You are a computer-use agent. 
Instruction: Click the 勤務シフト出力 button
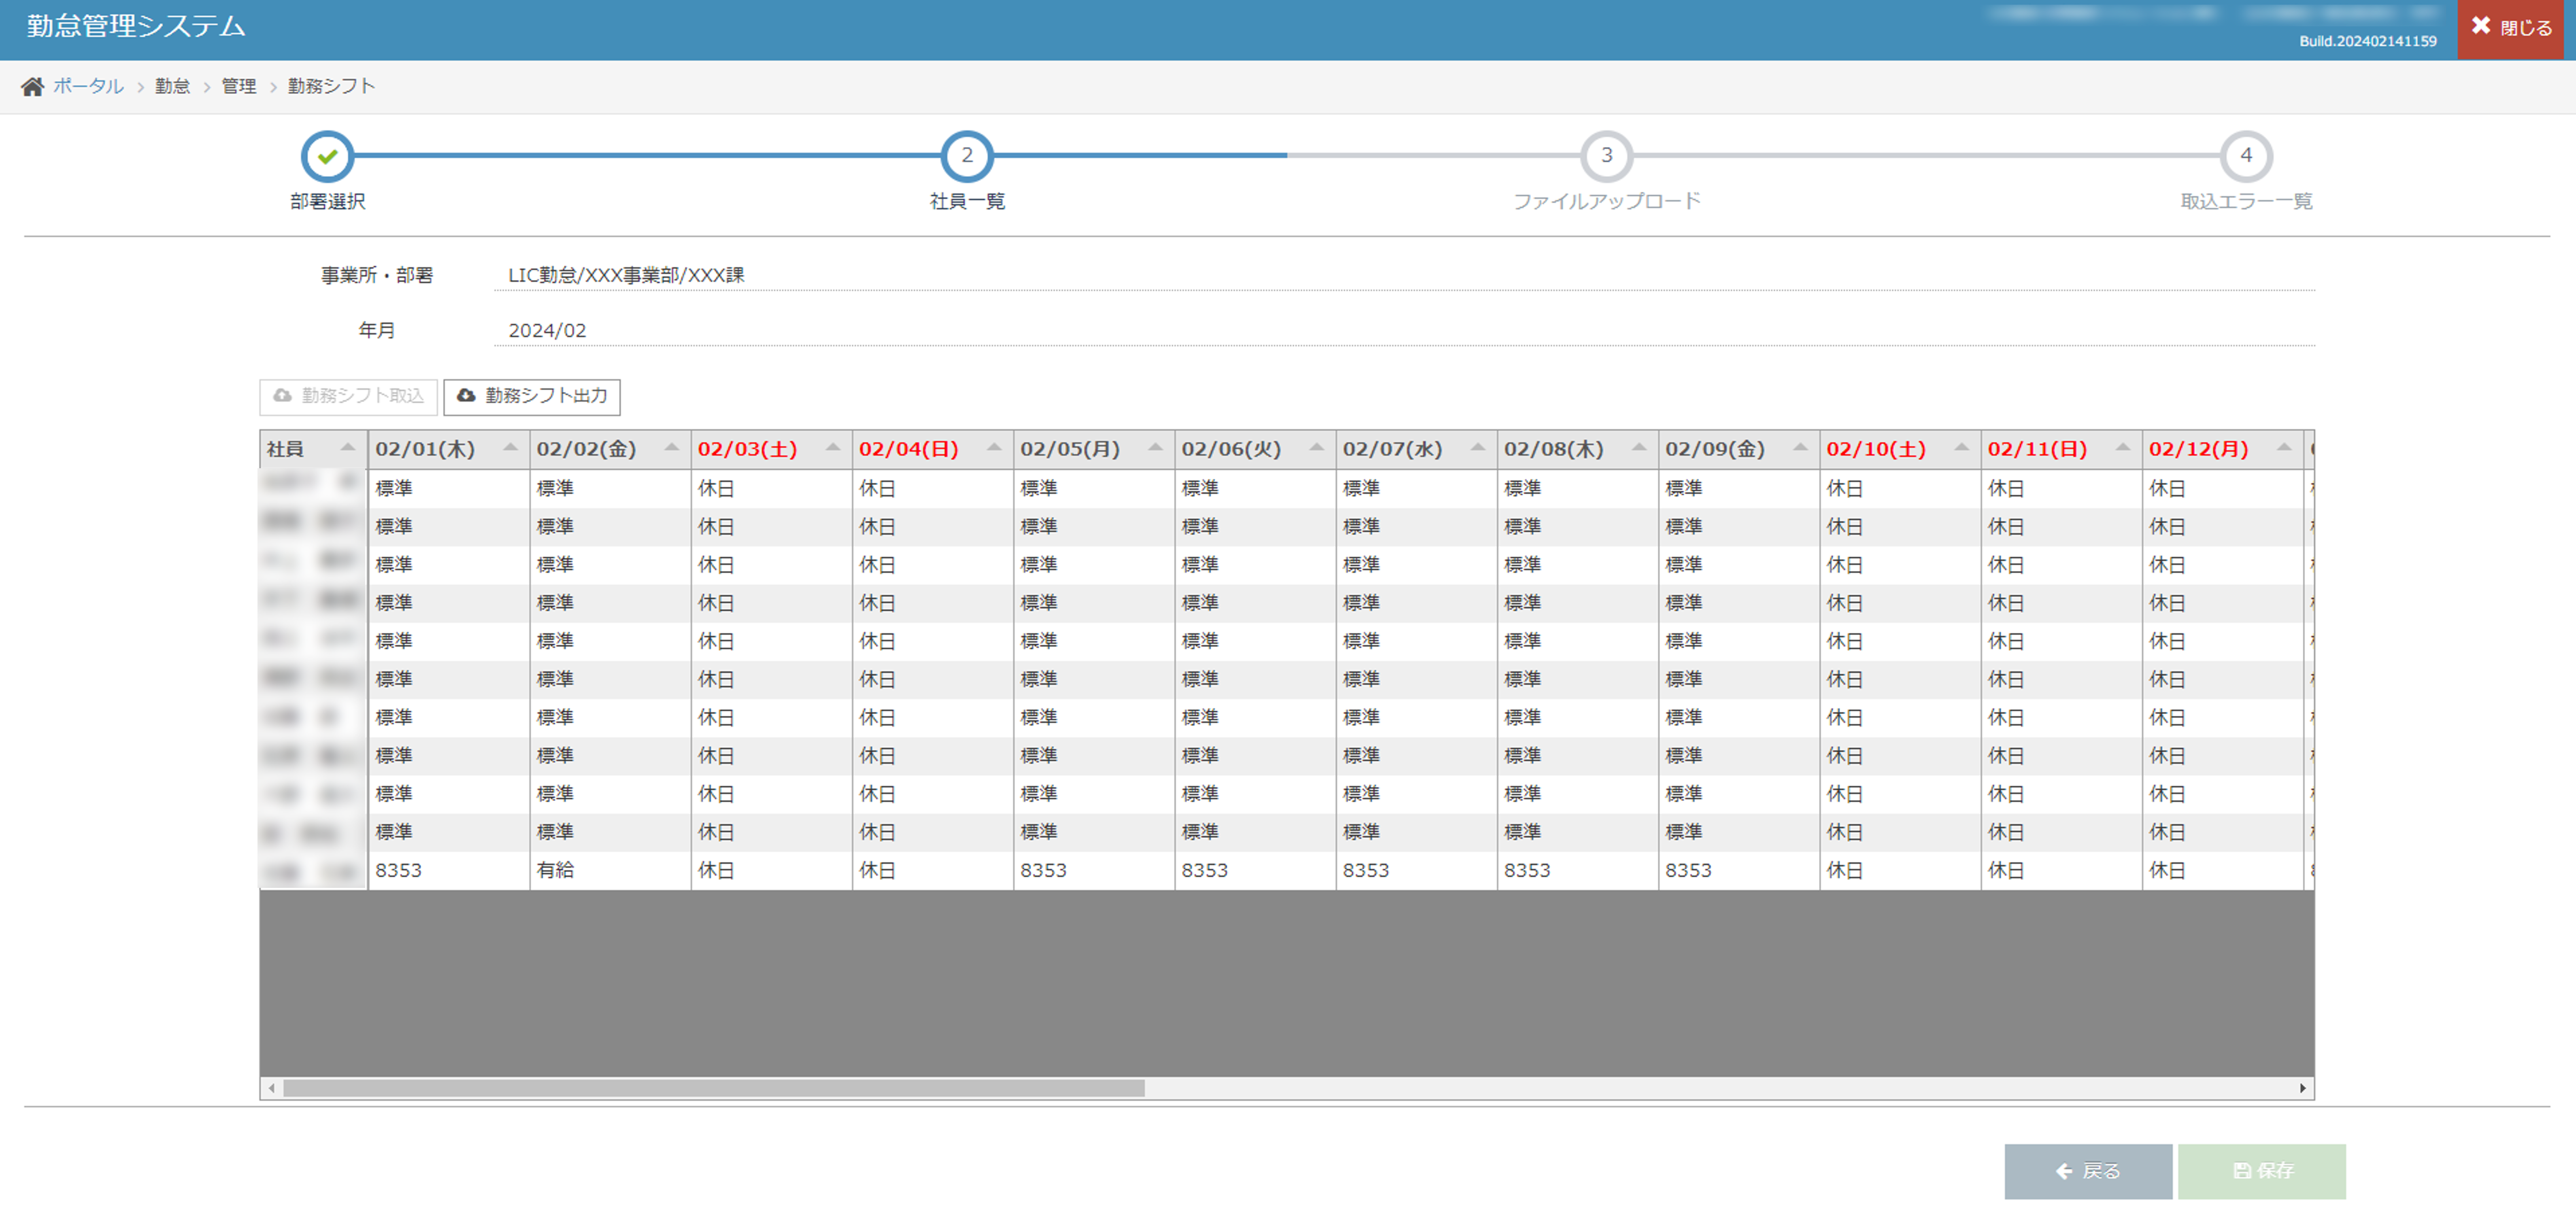point(532,397)
